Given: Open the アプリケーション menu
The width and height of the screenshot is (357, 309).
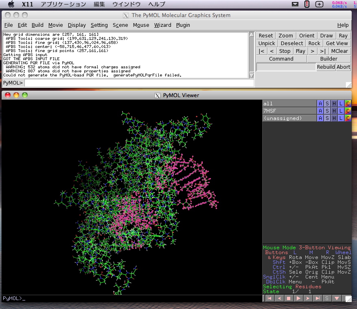Looking at the screenshot, I should [63, 4].
